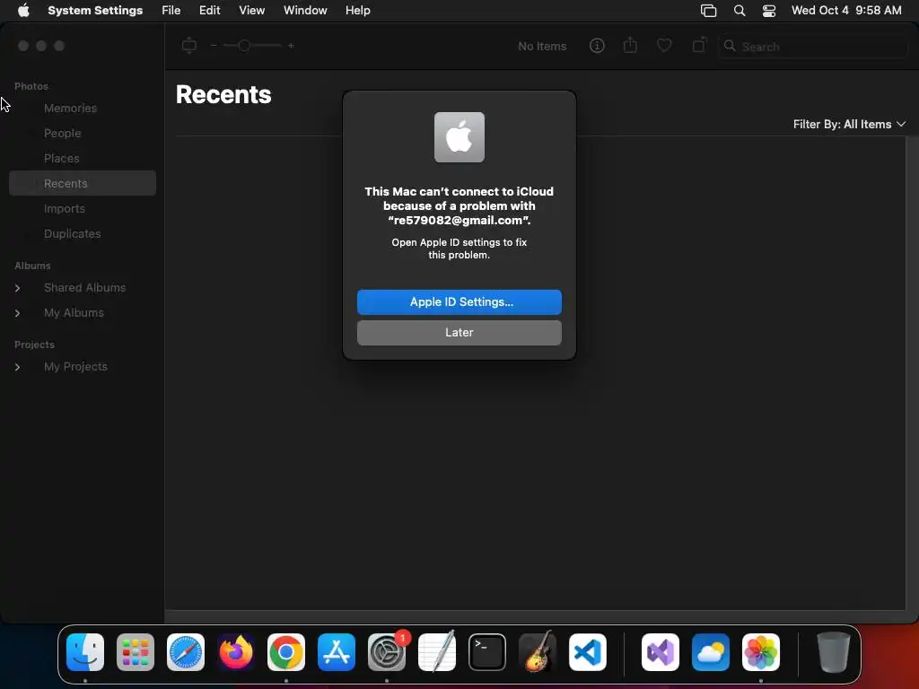Click the Apple logo icon in dialog
Viewport: 919px width, 689px height.
(x=459, y=137)
